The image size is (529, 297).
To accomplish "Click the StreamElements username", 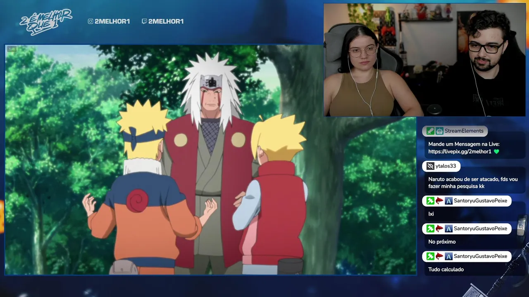I will click(464, 131).
